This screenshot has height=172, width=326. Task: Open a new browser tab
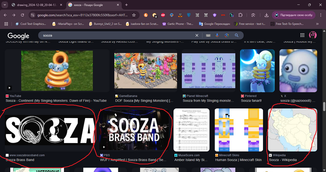[127, 5]
